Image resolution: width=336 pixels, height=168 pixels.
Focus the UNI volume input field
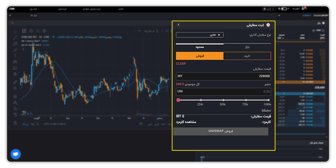[x=223, y=91]
